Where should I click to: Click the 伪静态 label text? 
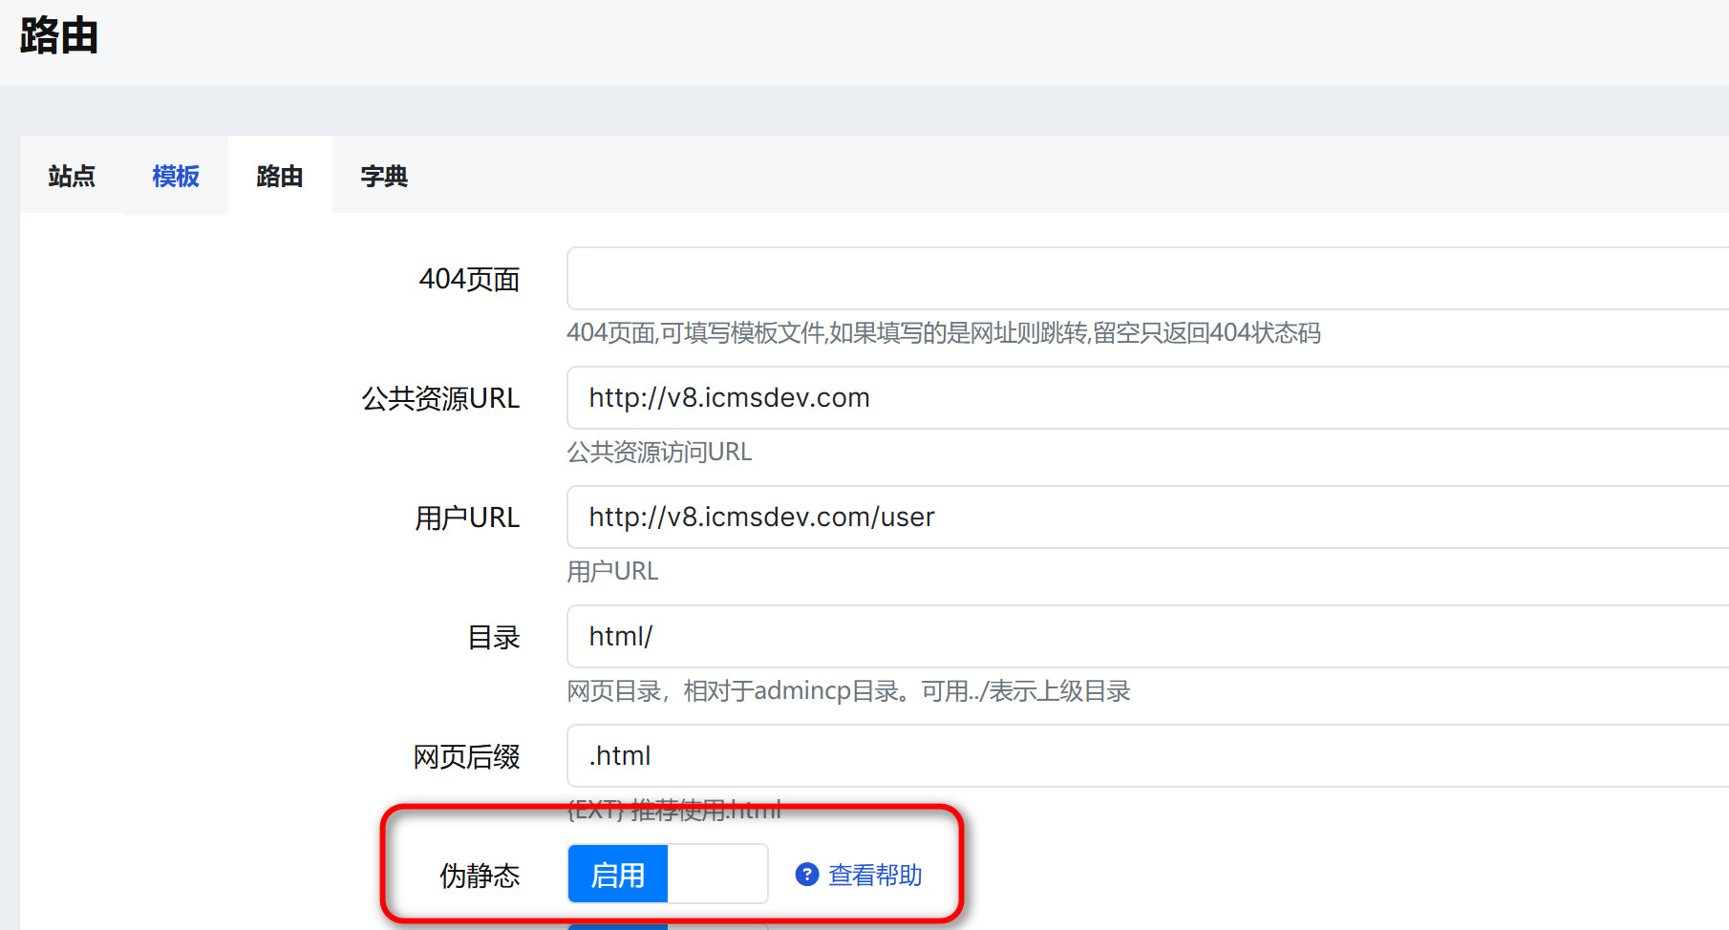click(x=480, y=876)
